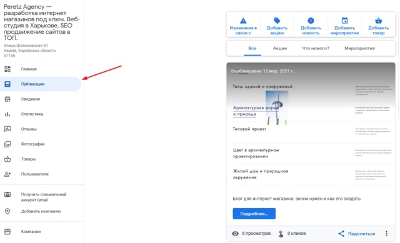The height and width of the screenshot is (243, 400).
Task: Click Цвет в архитектурном проектировании text
Action: click(256, 153)
